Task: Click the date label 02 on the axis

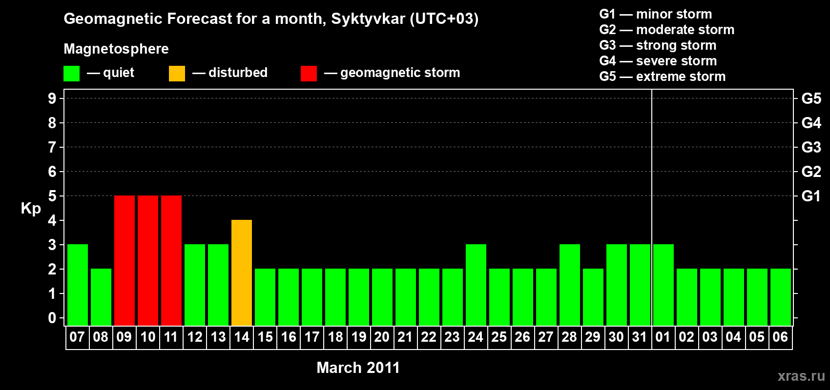Action: coord(686,337)
